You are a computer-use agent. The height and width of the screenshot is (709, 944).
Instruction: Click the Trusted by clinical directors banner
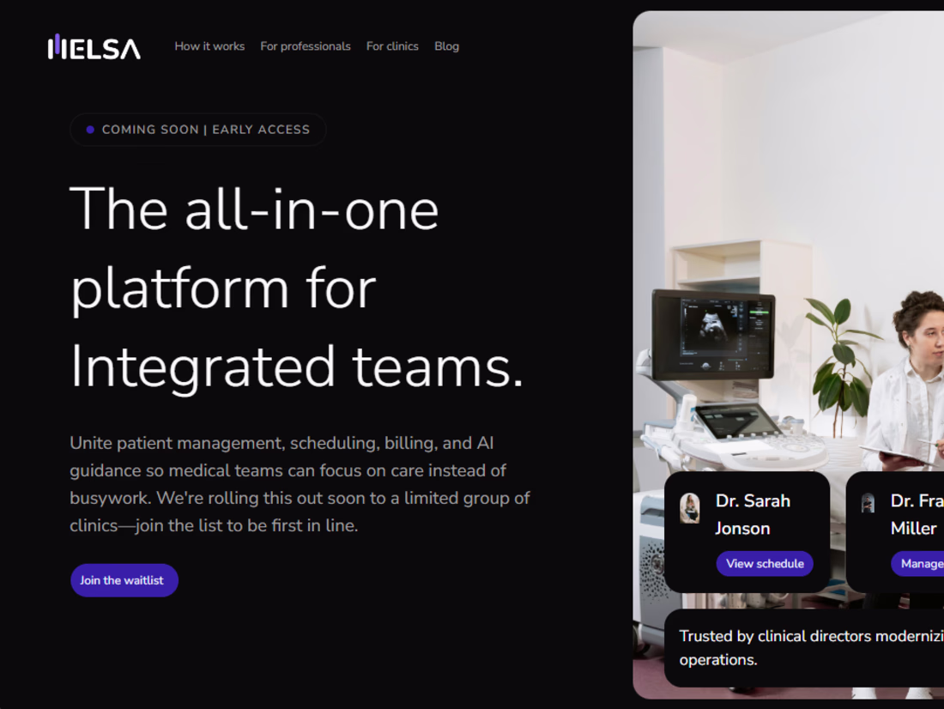[804, 647]
